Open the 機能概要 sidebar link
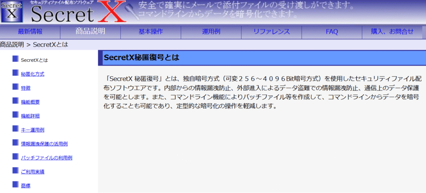426x193 pixels. coord(30,102)
